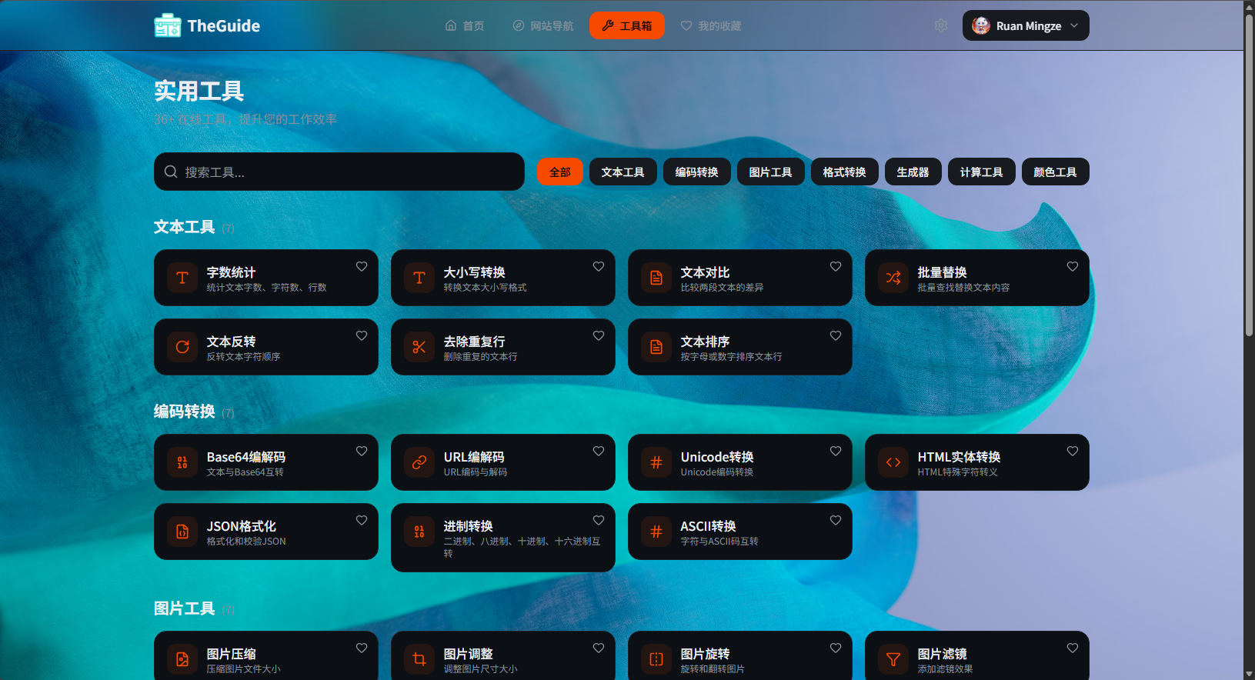This screenshot has height=680, width=1255.
Task: Click the 字数统计 tool icon
Action: click(182, 278)
